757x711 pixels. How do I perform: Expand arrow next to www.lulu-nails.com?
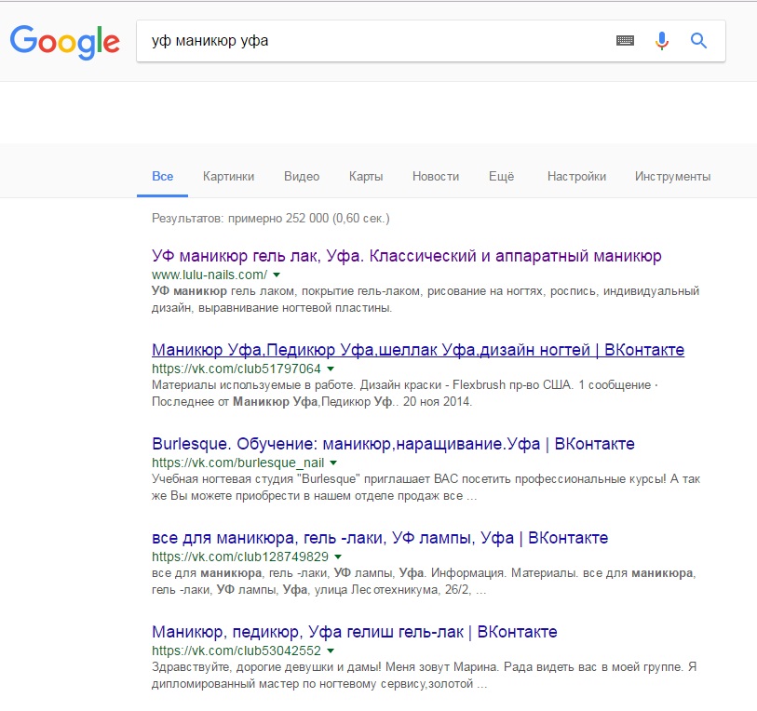[277, 275]
